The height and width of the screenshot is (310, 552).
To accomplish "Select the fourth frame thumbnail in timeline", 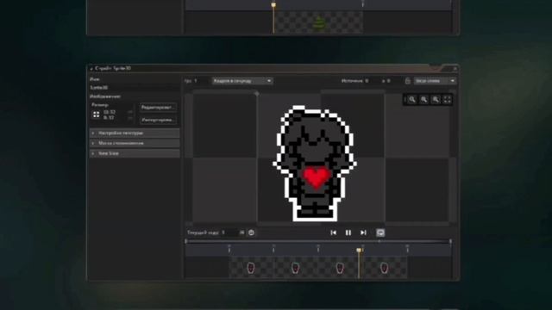I will 385,268.
